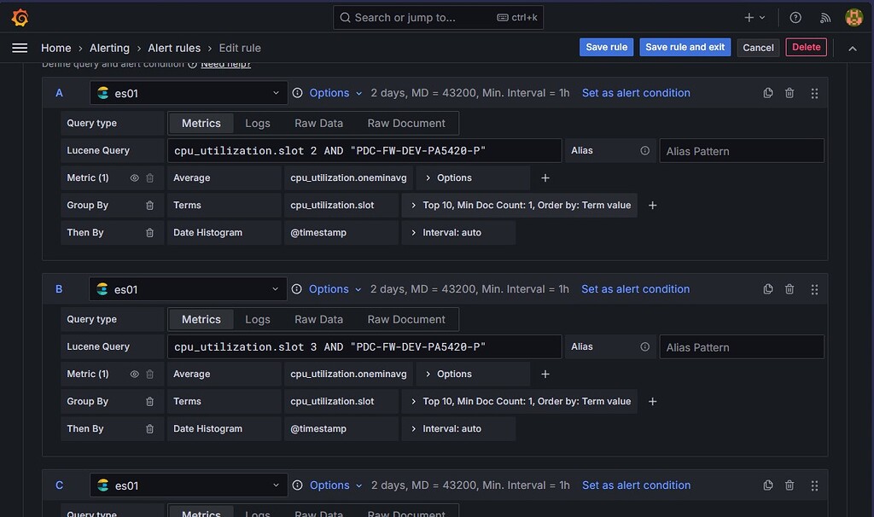Open the news feed RSS icon
The width and height of the screenshot is (874, 517).
pos(824,16)
